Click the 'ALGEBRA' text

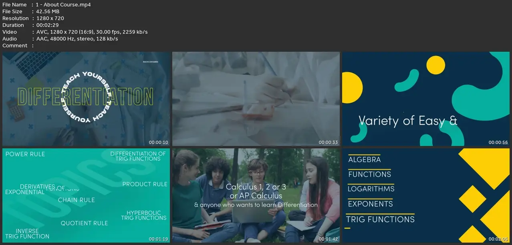point(365,160)
